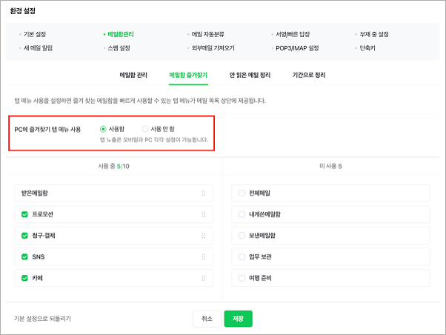Click drag handle icon of 받은메일함 row
The width and height of the screenshot is (446, 335).
coord(204,193)
